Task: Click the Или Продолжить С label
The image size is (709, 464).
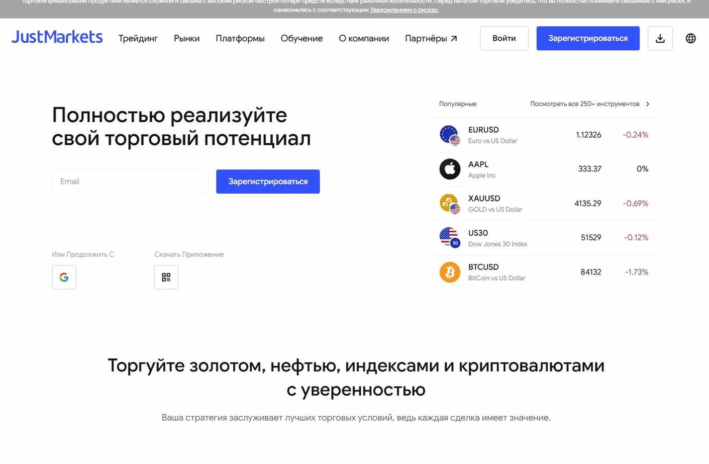Action: point(83,254)
